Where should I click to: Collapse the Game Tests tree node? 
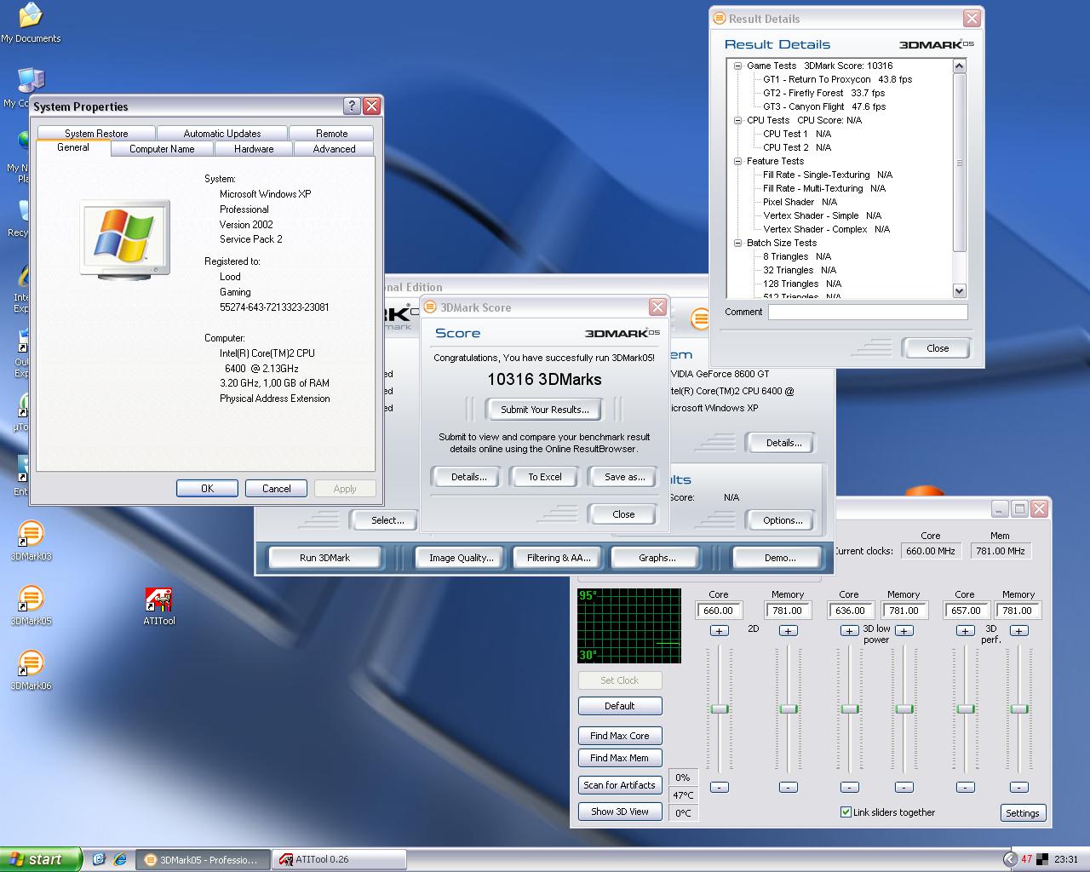click(x=737, y=66)
